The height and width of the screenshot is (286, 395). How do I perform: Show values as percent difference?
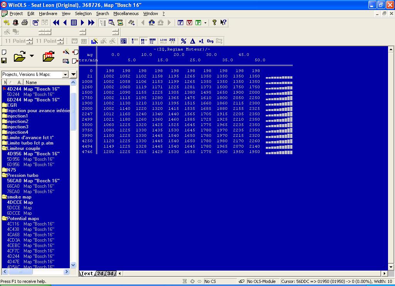click(184, 41)
